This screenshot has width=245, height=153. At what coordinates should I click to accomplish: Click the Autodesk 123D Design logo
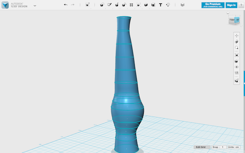(x=5, y=5)
